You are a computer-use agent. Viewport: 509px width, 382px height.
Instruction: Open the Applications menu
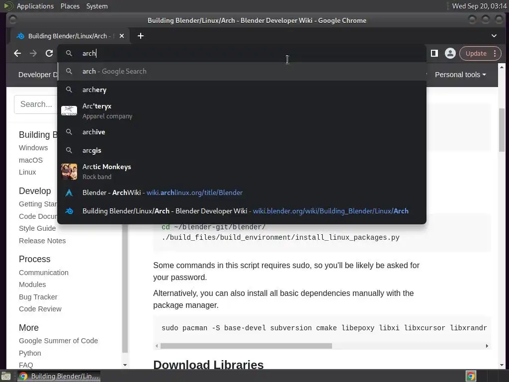tap(35, 6)
